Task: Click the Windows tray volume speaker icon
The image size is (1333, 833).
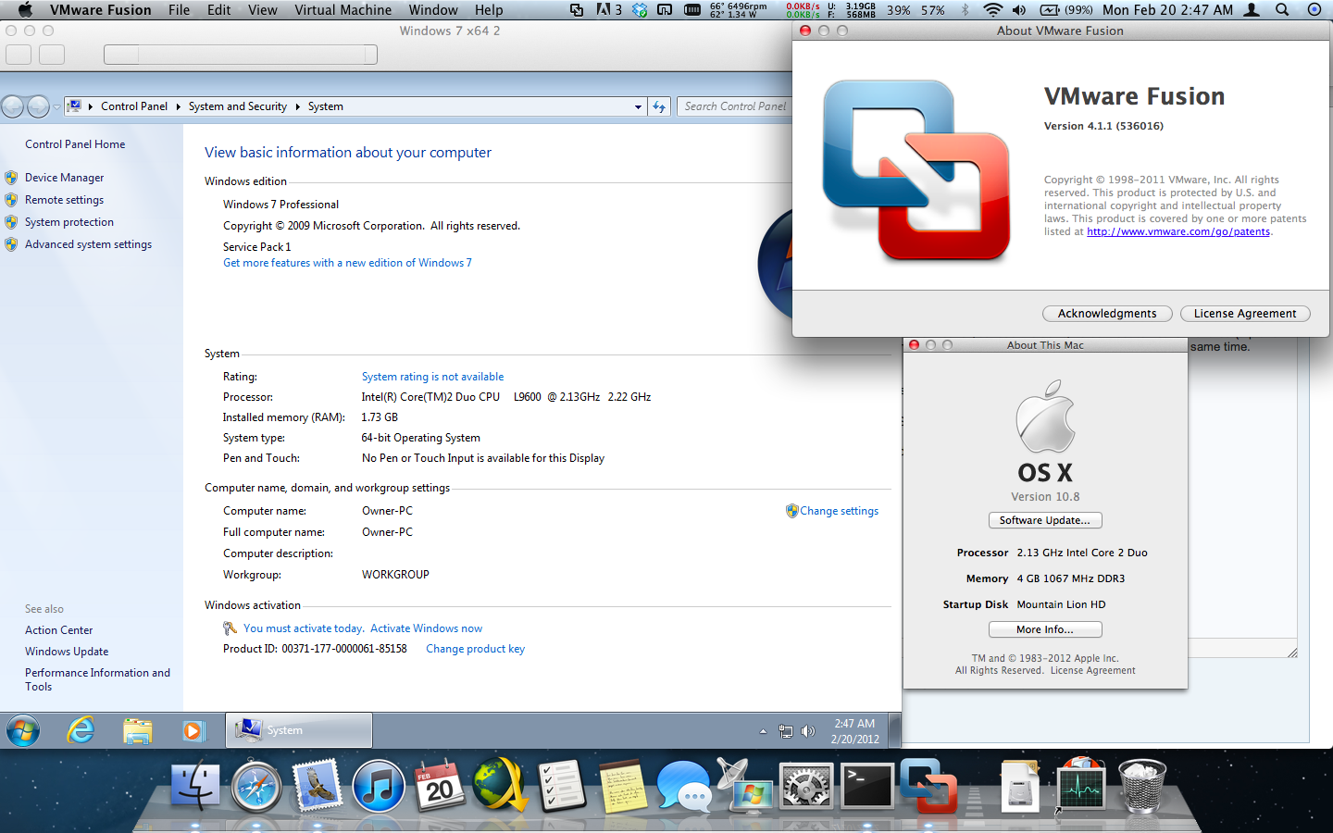Action: point(808,731)
